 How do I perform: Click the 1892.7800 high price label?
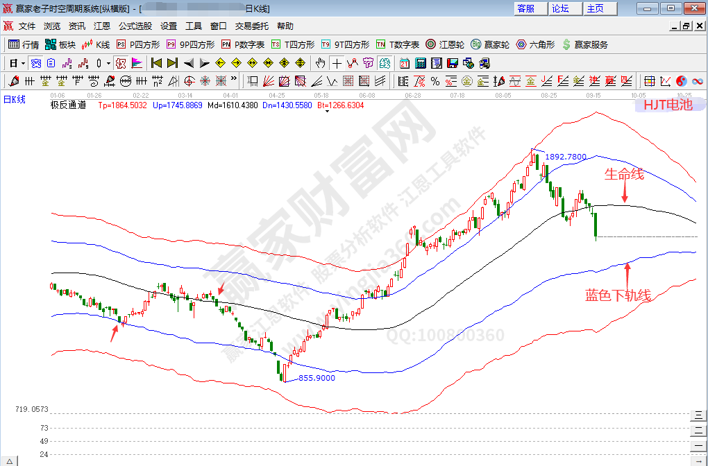[x=566, y=157]
